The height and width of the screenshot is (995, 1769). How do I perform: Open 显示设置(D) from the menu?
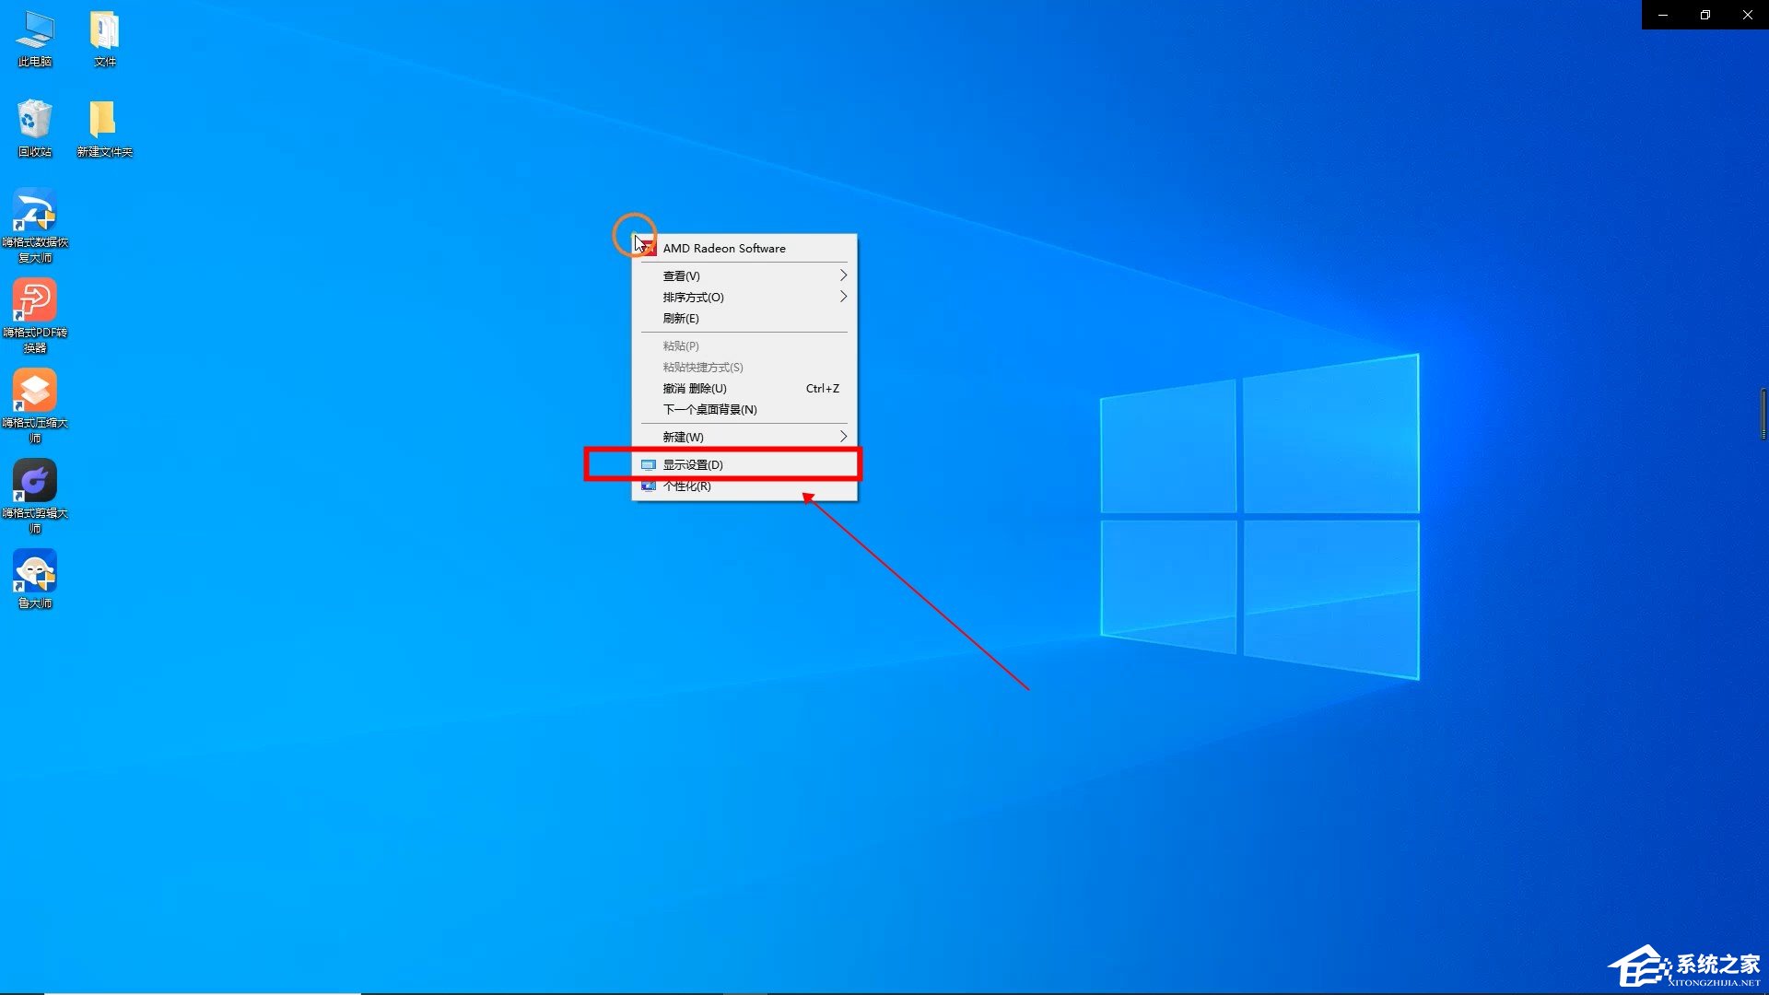[693, 465]
